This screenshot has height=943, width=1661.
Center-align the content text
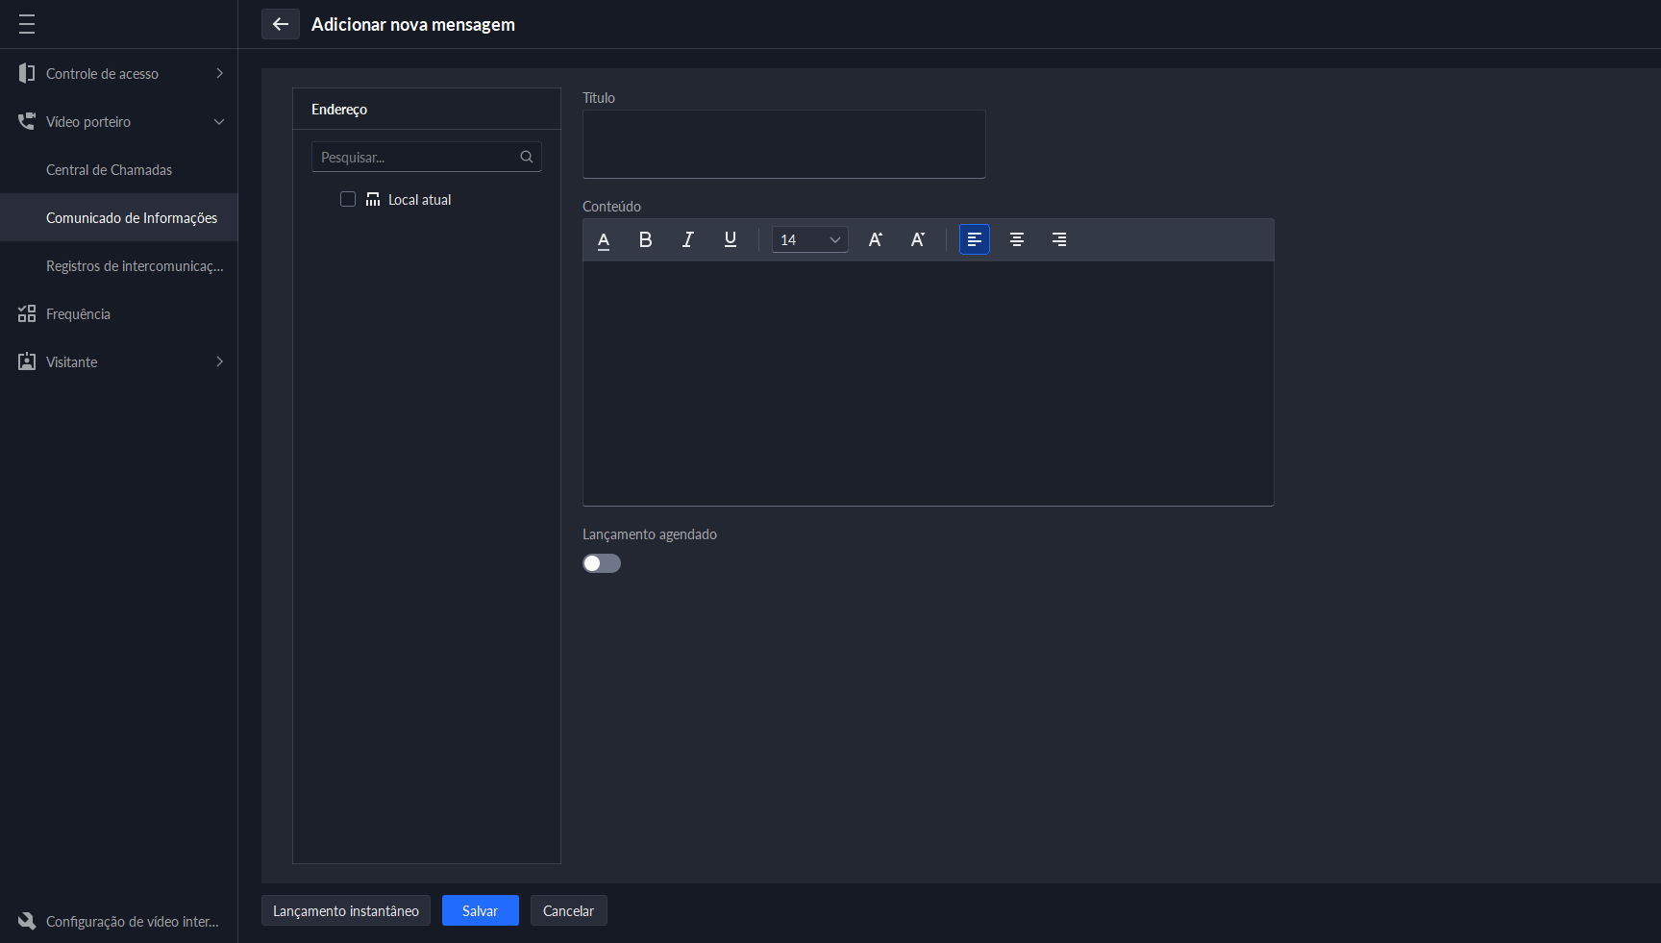click(x=1016, y=240)
